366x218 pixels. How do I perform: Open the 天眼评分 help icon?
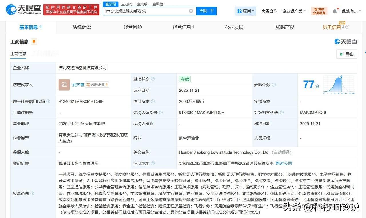pyautogui.click(x=274, y=85)
